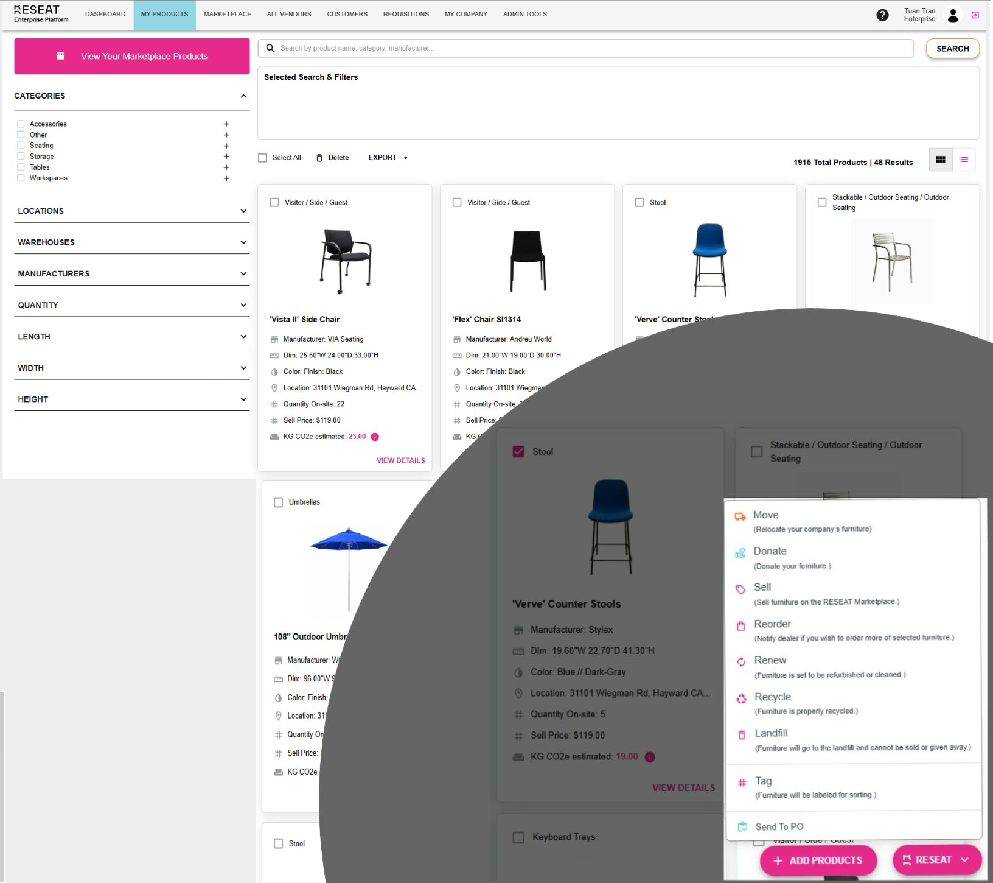Open View Details on Vista II card
The image size is (993, 883).
click(400, 460)
